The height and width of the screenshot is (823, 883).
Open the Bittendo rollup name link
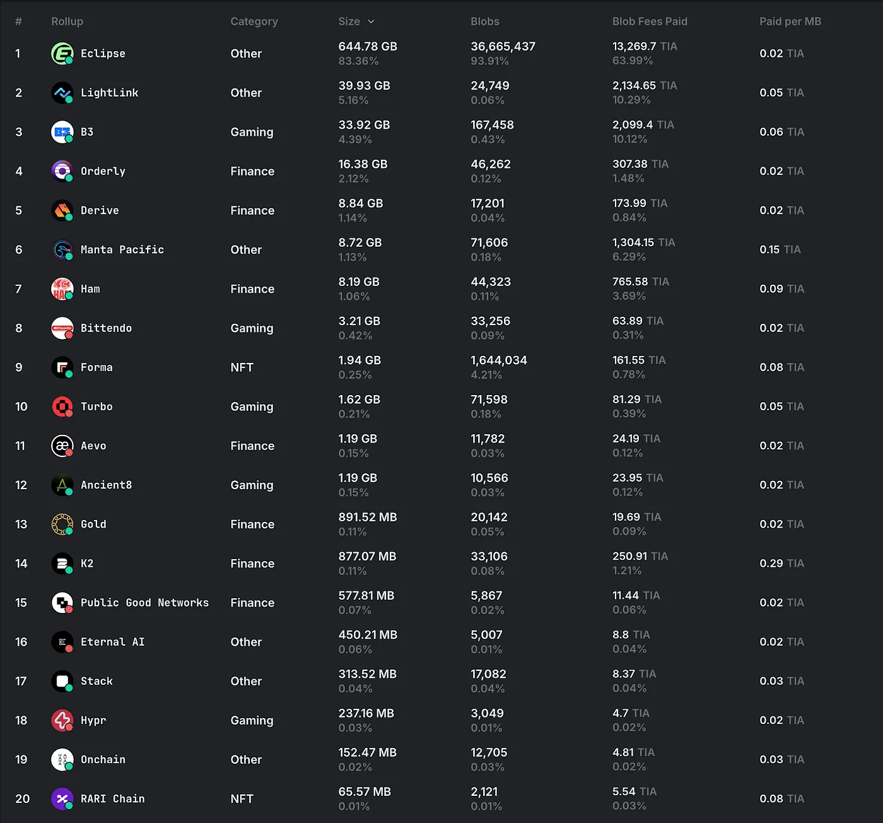(106, 328)
